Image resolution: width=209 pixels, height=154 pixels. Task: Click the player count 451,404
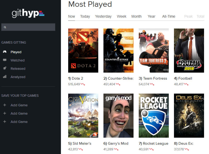[x=109, y=84]
